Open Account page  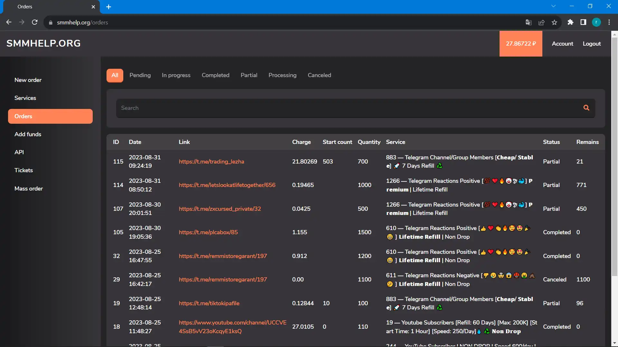(x=562, y=44)
